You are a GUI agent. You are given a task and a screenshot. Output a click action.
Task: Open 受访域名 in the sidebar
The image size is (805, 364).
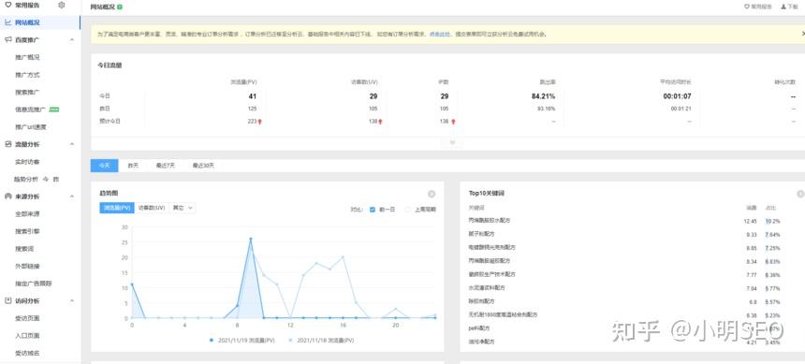(27, 353)
